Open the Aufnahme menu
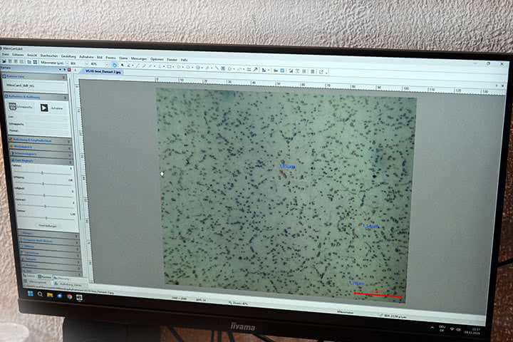Image resolution: width=513 pixels, height=342 pixels. 86,56
